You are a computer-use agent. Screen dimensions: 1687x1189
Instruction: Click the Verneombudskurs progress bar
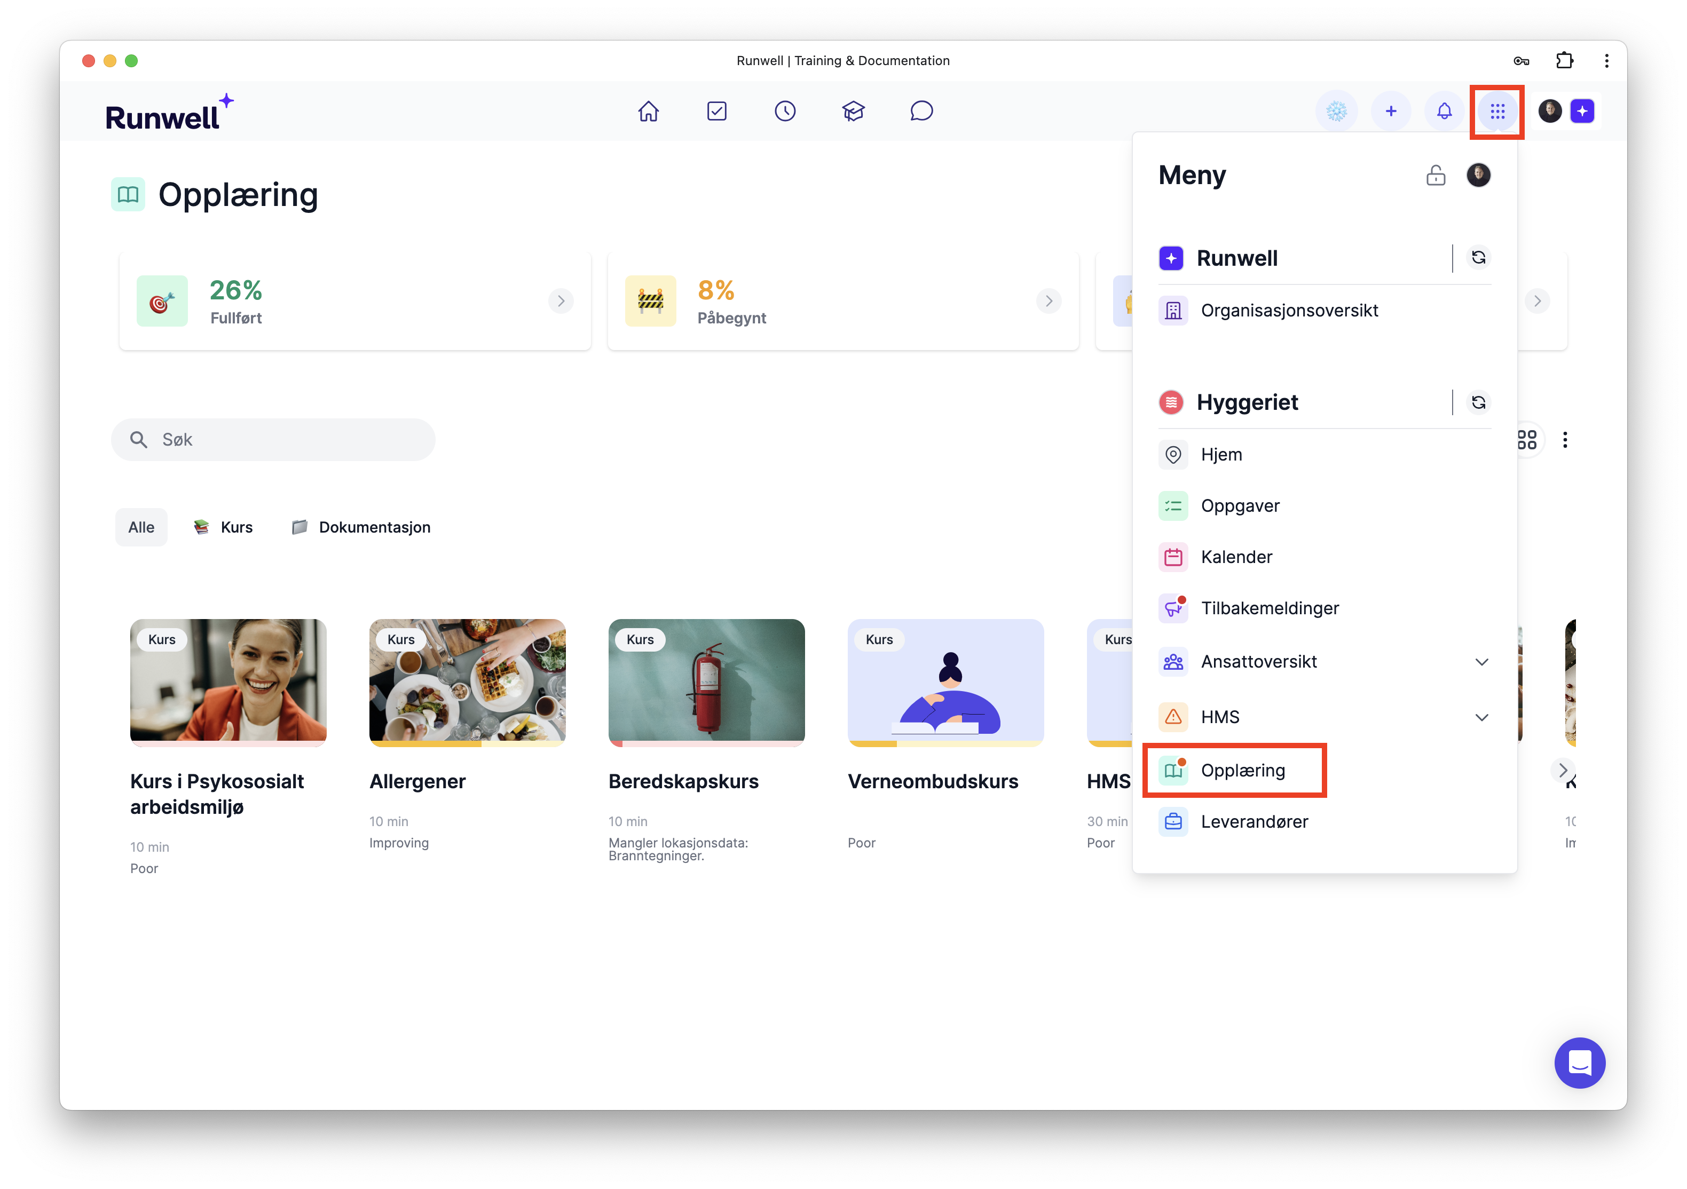pos(945,744)
